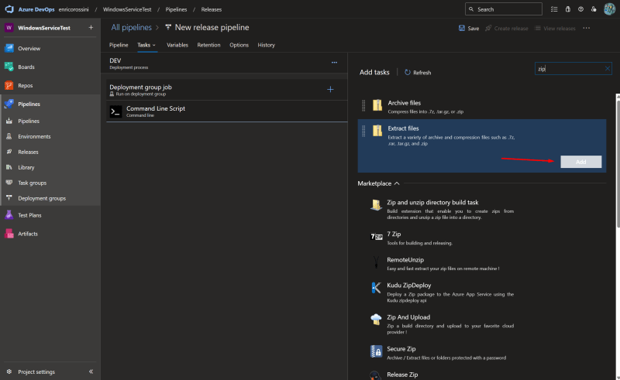Image resolution: width=620 pixels, height=380 pixels.
Task: Open the marketplace shopping bag icon
Action: click(568, 9)
